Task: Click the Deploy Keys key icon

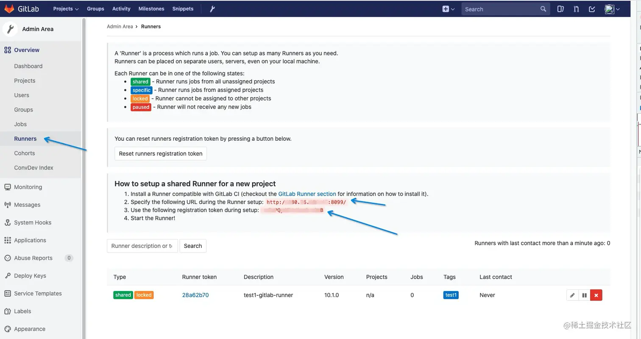Action: 7,276
